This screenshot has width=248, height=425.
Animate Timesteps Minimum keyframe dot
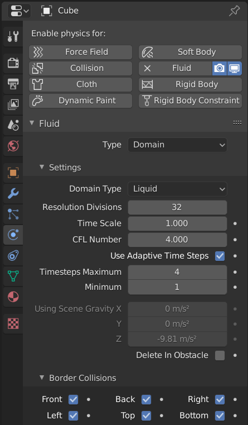(x=235, y=287)
